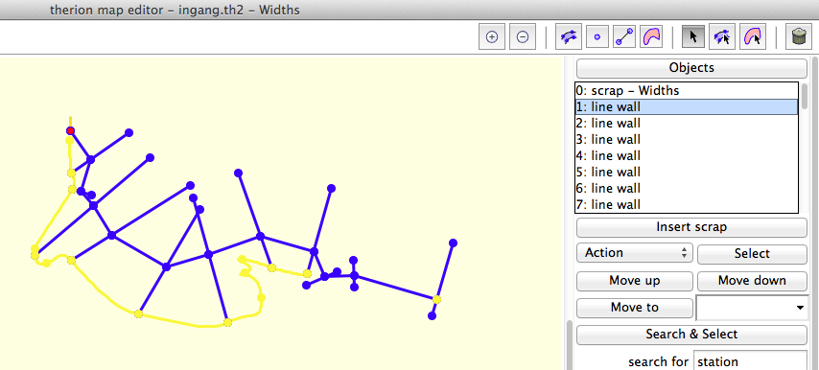The height and width of the screenshot is (370, 819).
Task: Click the Move up button
Action: tap(635, 281)
